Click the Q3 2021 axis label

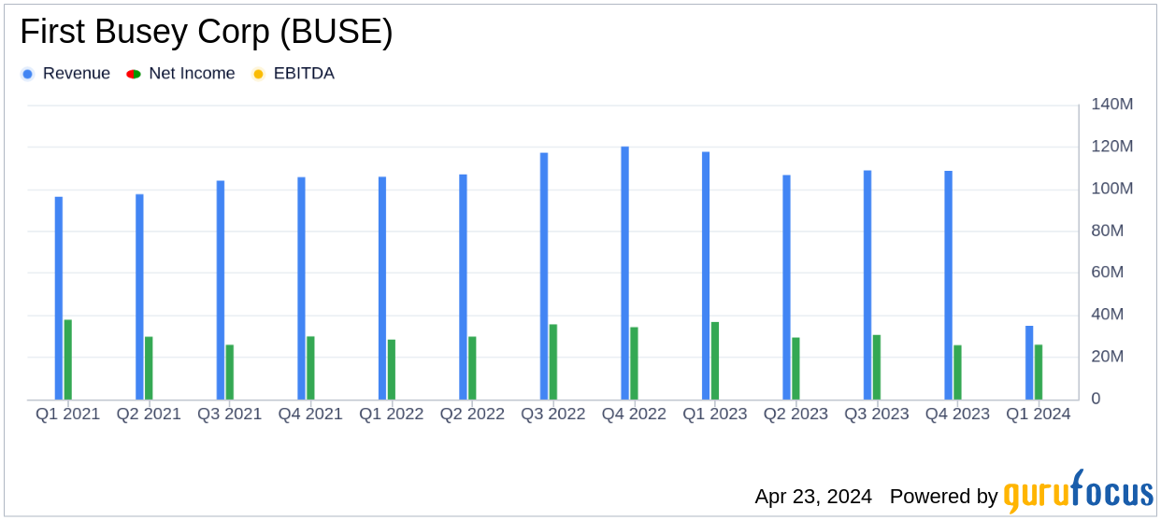(x=229, y=414)
